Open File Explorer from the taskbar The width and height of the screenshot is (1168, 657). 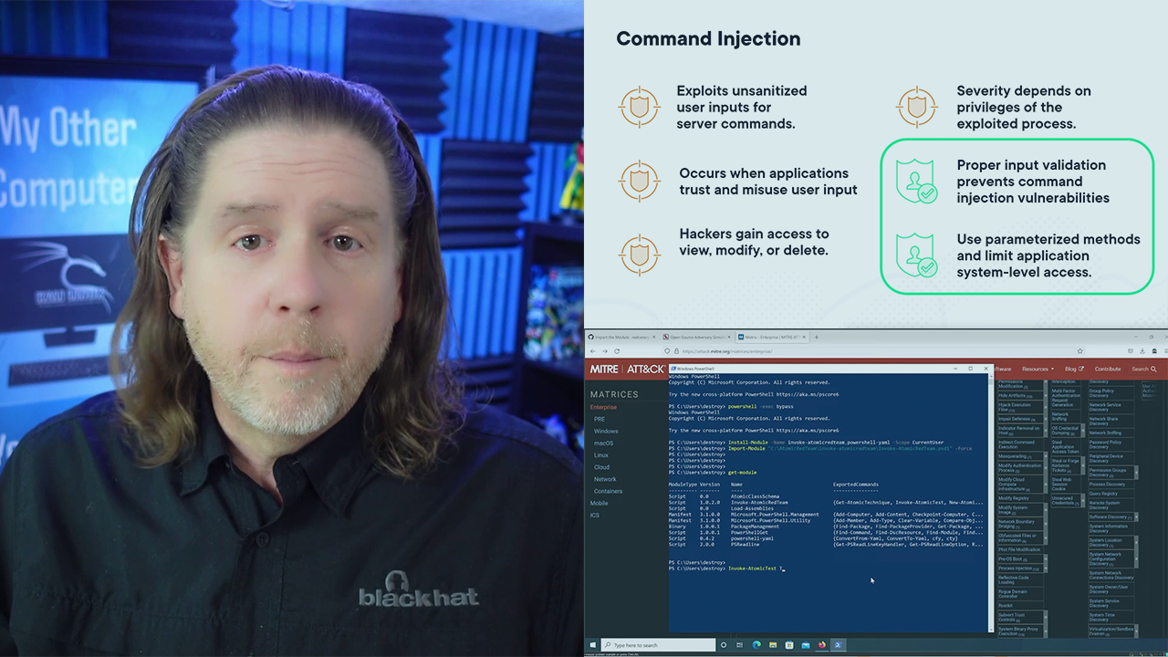(x=772, y=645)
